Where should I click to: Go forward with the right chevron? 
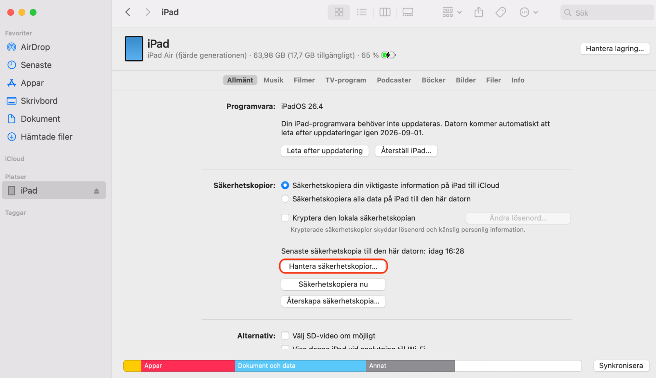[148, 12]
